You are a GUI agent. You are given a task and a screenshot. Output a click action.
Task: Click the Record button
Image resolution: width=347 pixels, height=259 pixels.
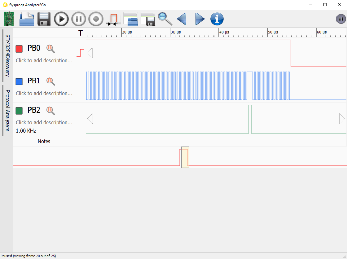point(96,19)
